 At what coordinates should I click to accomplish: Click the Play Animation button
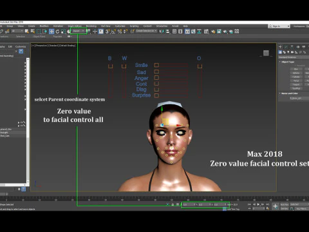tap(258, 204)
